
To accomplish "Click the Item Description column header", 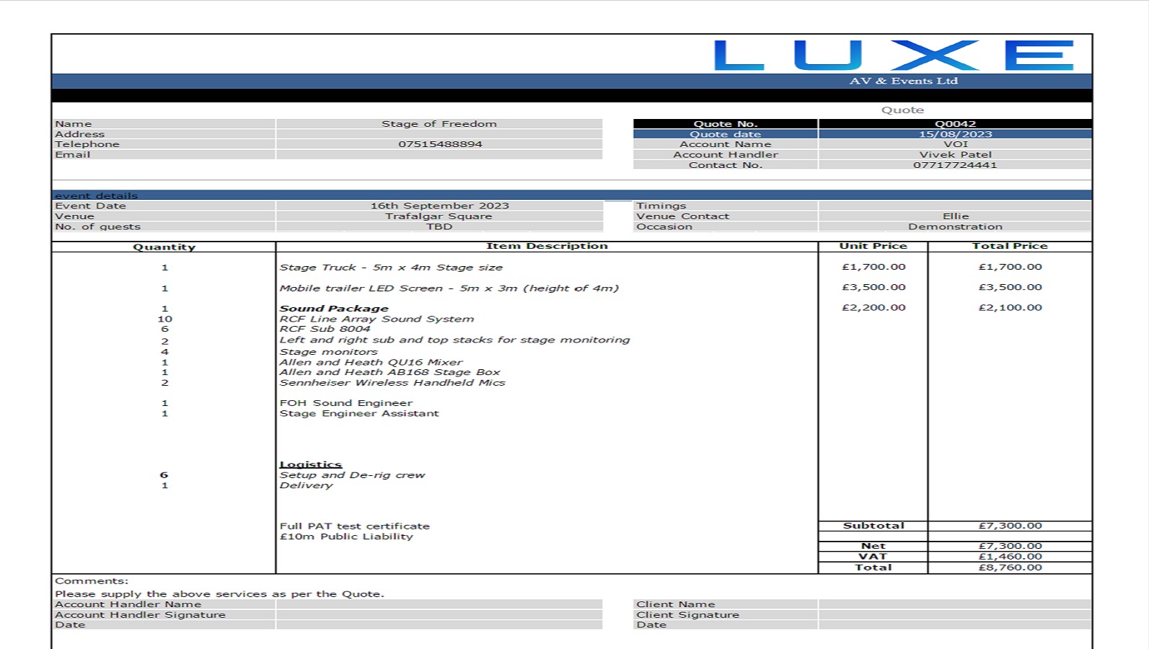I will 547,246.
